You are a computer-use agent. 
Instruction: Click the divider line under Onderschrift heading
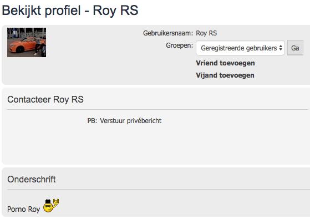coord(159,189)
